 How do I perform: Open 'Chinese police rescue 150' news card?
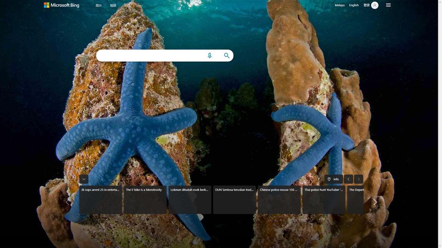pyautogui.click(x=279, y=200)
